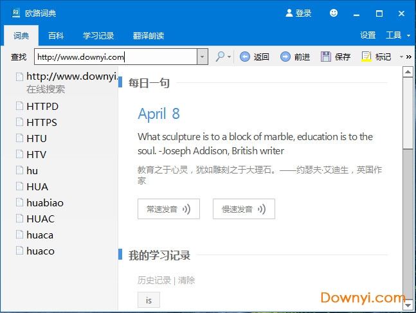Click the Forward (前进) arrow icon

[x=285, y=57]
